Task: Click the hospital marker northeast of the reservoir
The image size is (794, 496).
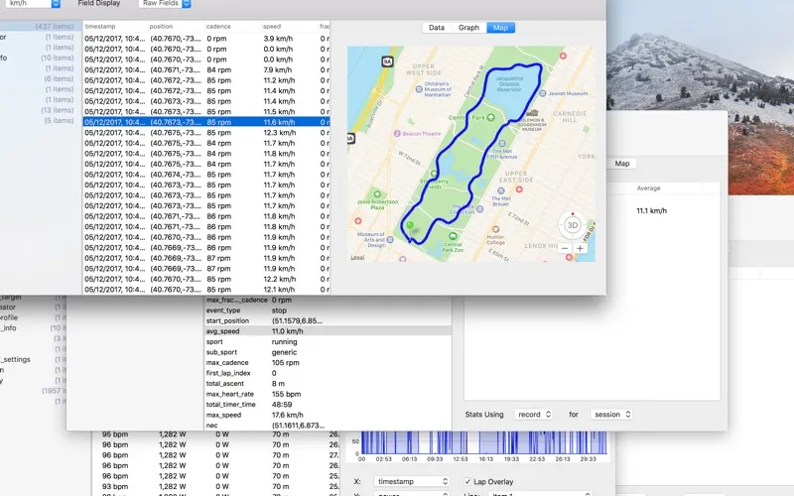Action: pyautogui.click(x=563, y=56)
